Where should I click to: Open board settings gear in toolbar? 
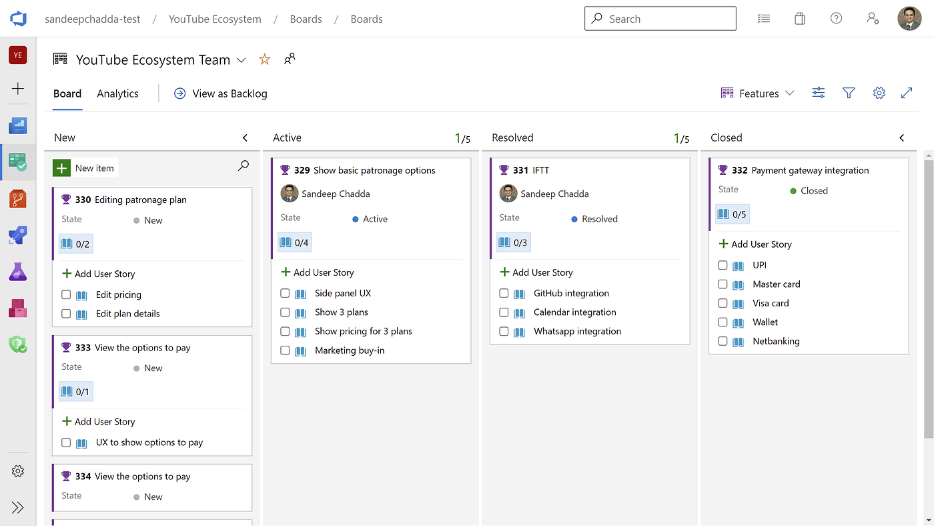(x=879, y=93)
